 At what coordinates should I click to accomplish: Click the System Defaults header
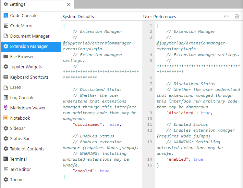pos(78,16)
